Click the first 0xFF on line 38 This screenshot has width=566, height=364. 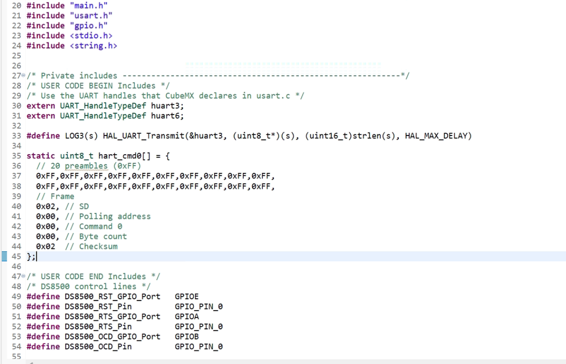click(45, 187)
